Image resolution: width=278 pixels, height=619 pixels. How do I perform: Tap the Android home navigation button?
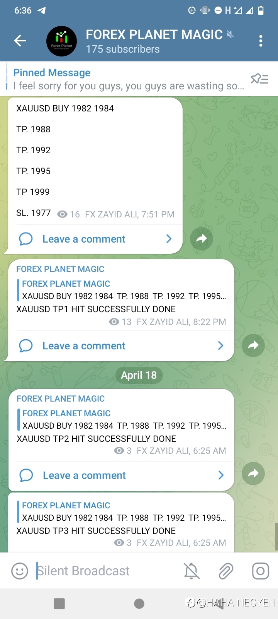(x=139, y=604)
